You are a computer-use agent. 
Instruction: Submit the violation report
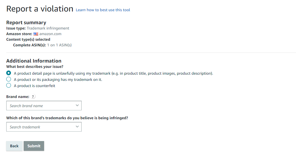tap(34, 146)
